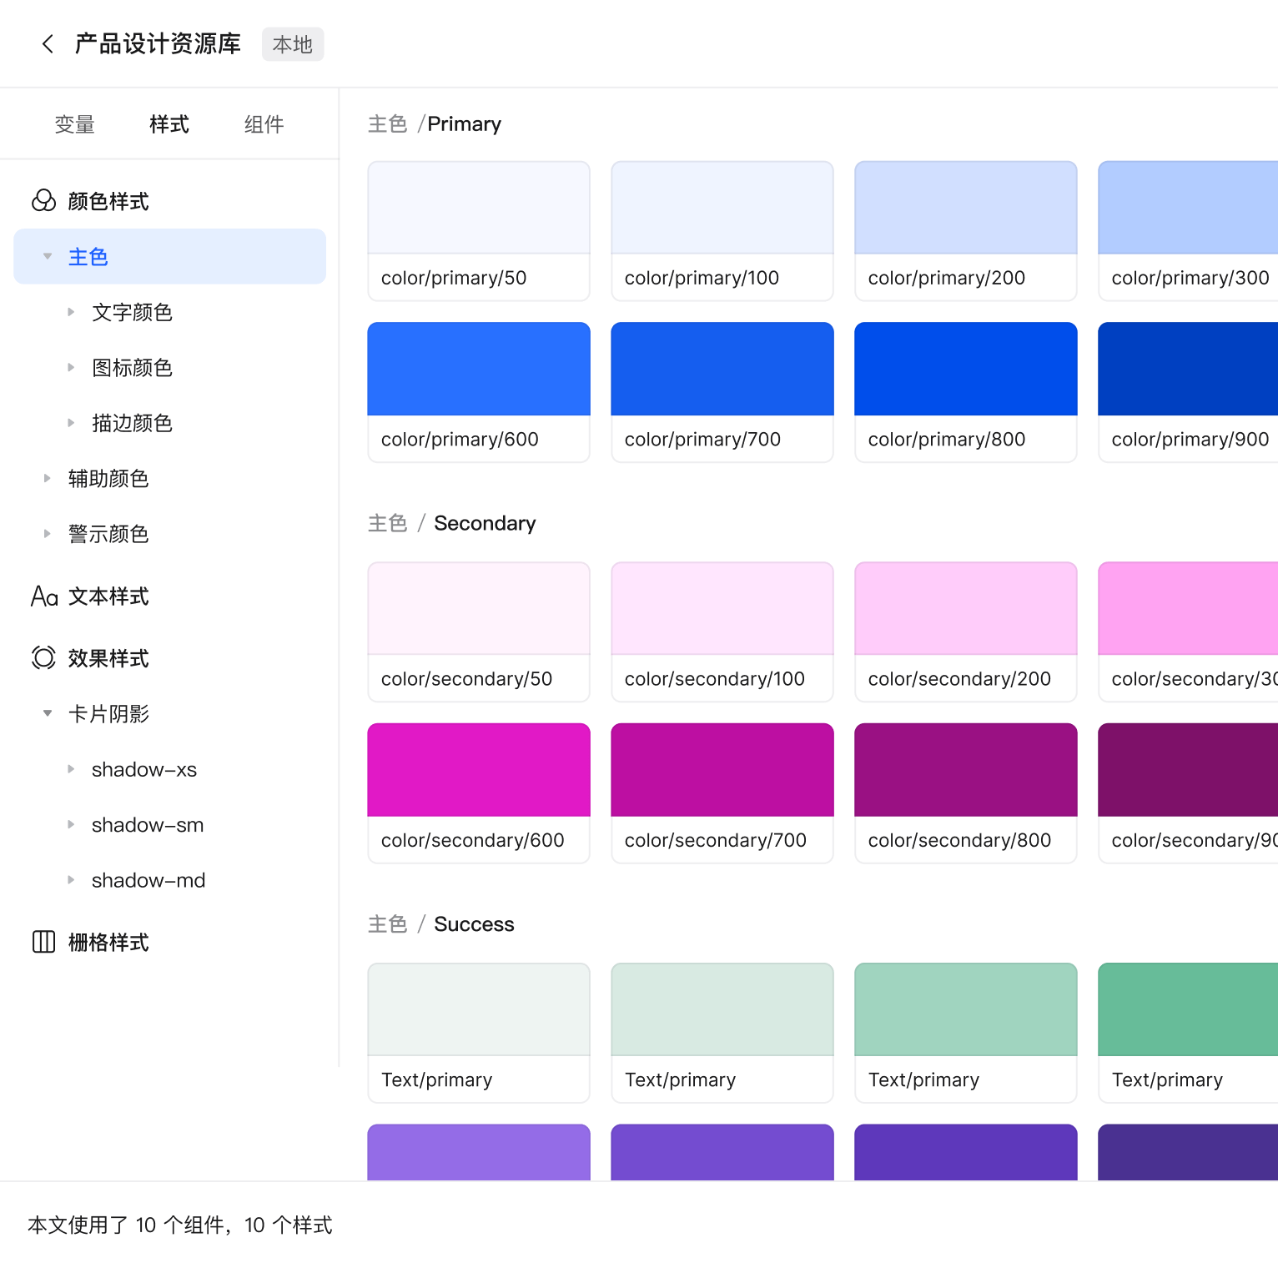Switch to the 样式 tab
The width and height of the screenshot is (1278, 1268).
tap(169, 124)
